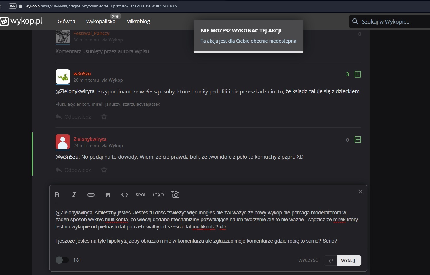
Task: Toggle the 18+ content switch
Action: 62,260
